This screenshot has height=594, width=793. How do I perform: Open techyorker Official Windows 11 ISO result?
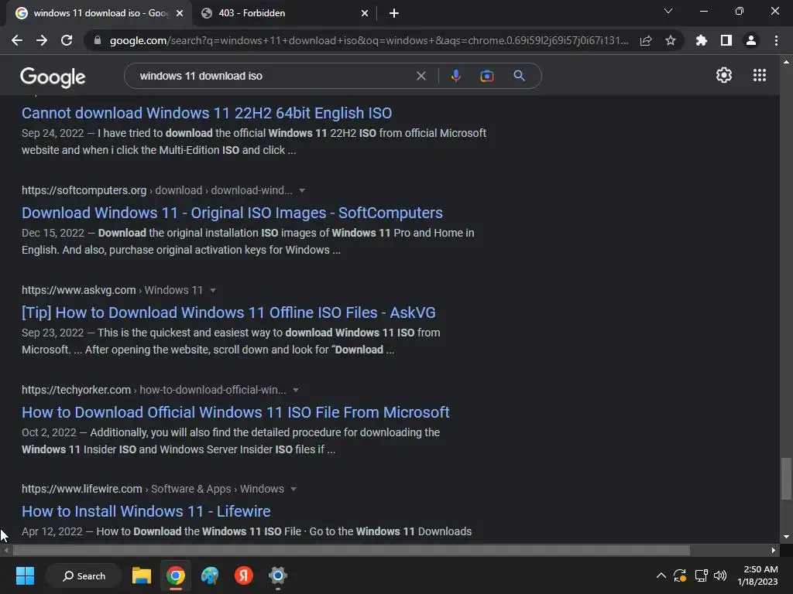click(x=235, y=412)
